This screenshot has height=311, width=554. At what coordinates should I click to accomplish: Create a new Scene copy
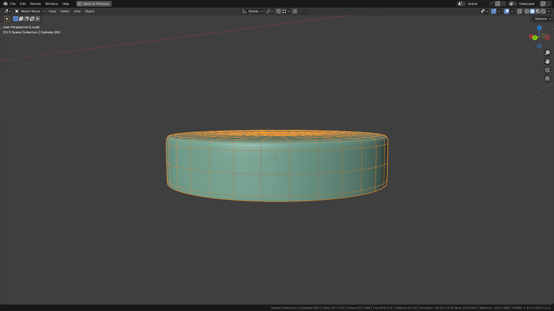click(x=498, y=4)
